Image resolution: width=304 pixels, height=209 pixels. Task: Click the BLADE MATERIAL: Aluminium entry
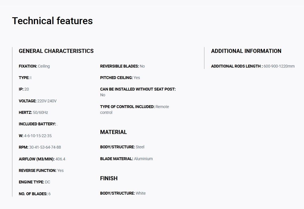126,159
